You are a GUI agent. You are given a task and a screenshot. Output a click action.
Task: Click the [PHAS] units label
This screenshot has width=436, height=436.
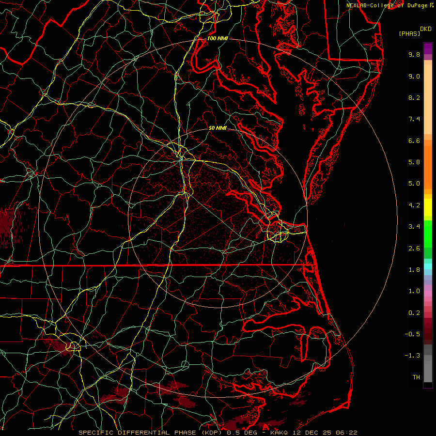pyautogui.click(x=409, y=33)
